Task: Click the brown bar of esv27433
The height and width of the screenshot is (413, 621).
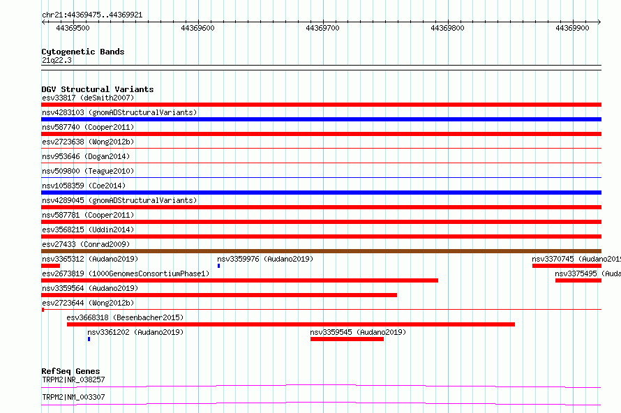Action: point(321,251)
